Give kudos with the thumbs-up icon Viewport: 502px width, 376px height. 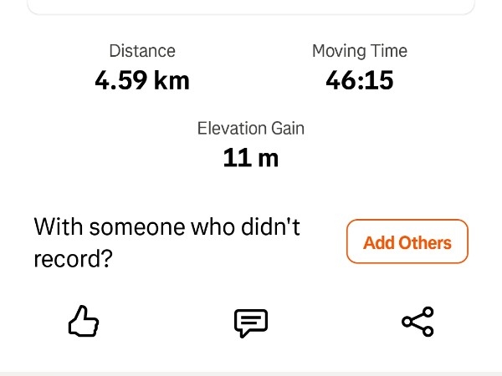[x=84, y=321]
